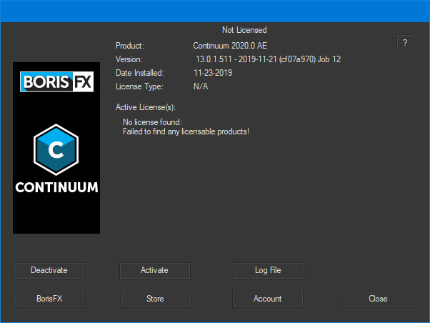Click the 'Version:' label

[129, 59]
